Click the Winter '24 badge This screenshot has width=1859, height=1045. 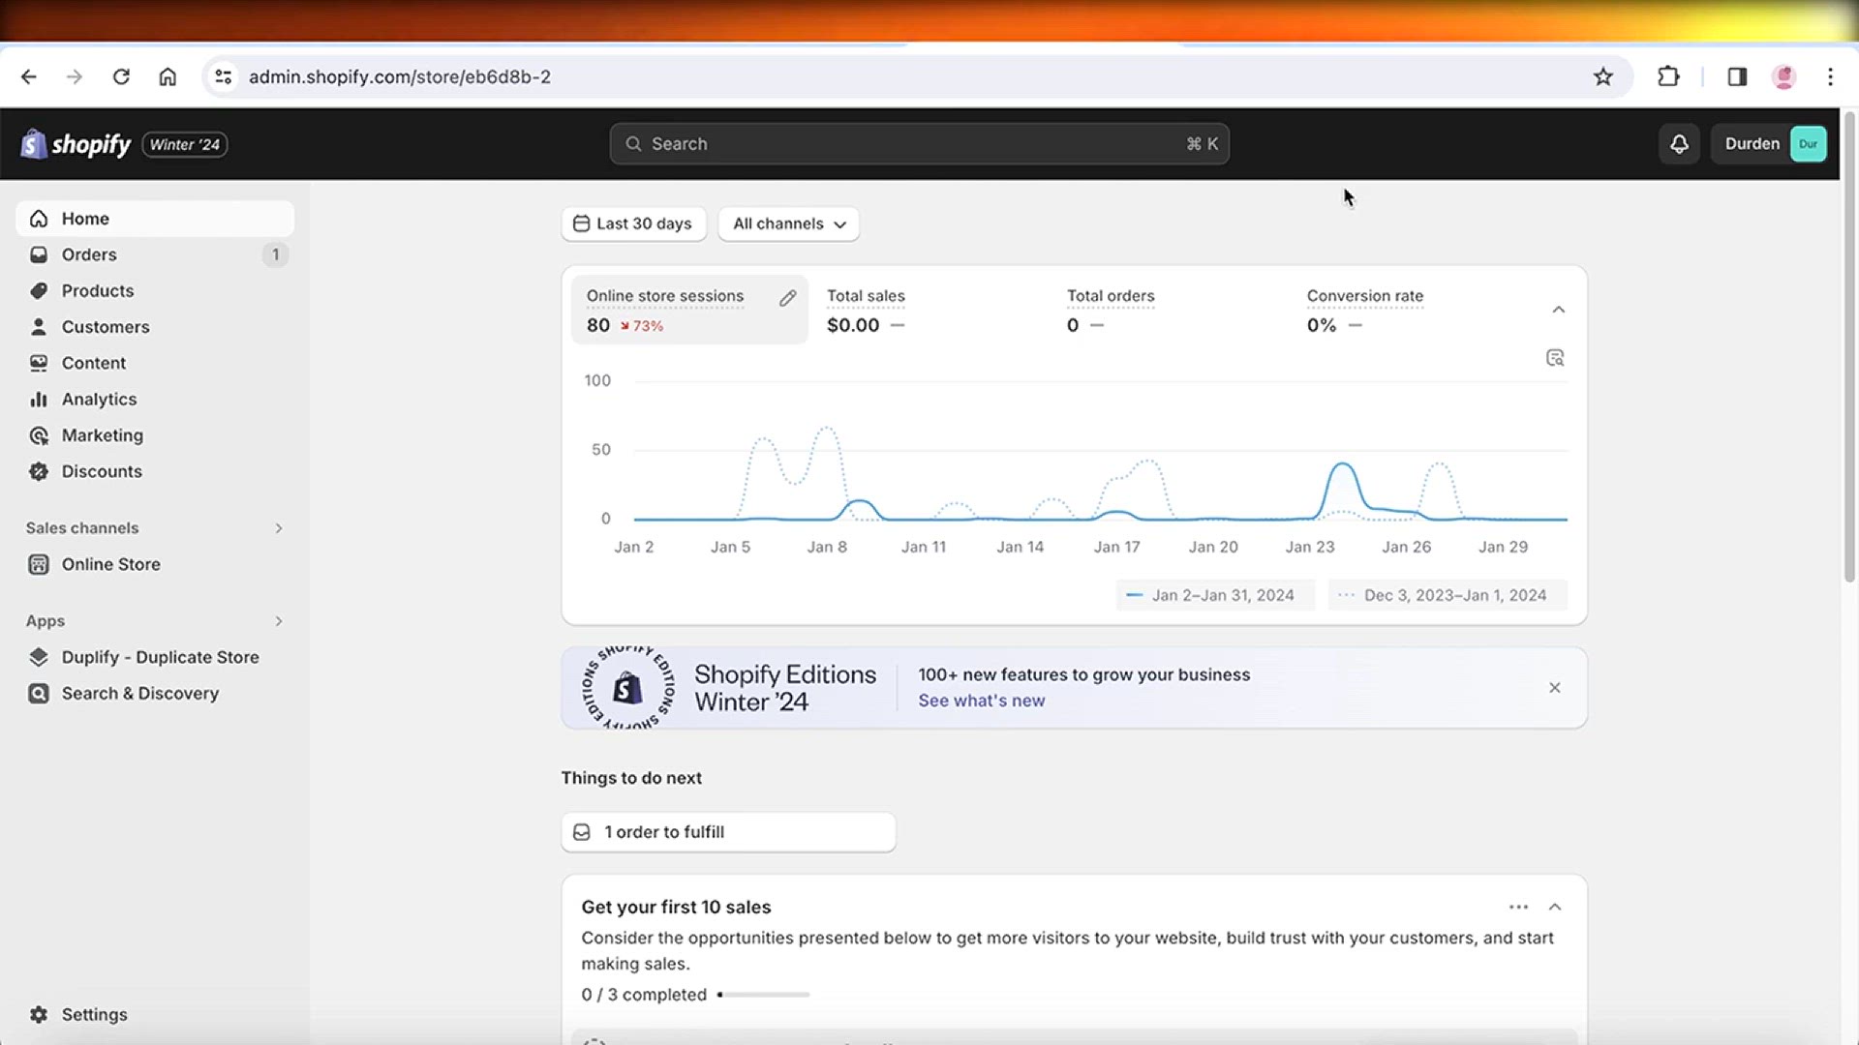(185, 144)
